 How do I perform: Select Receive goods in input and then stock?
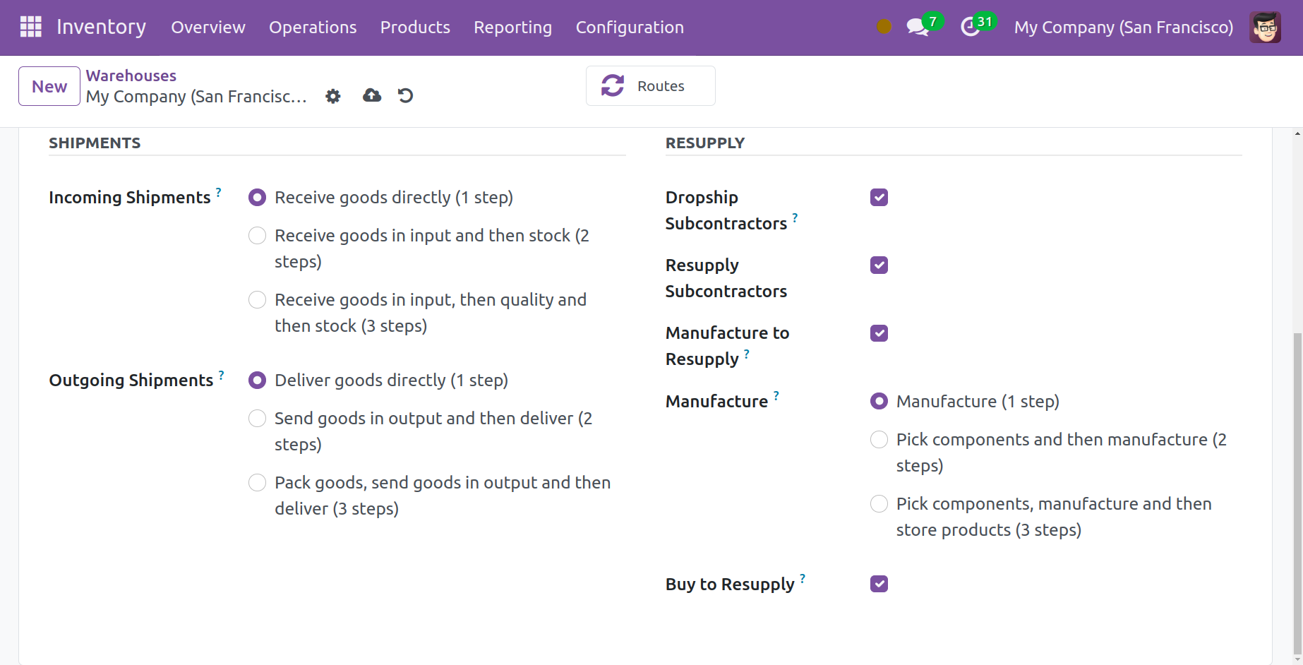[x=258, y=235]
